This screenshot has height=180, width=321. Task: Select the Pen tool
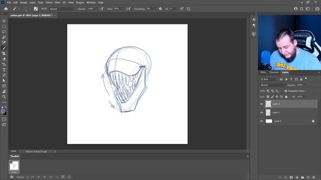tap(4, 75)
